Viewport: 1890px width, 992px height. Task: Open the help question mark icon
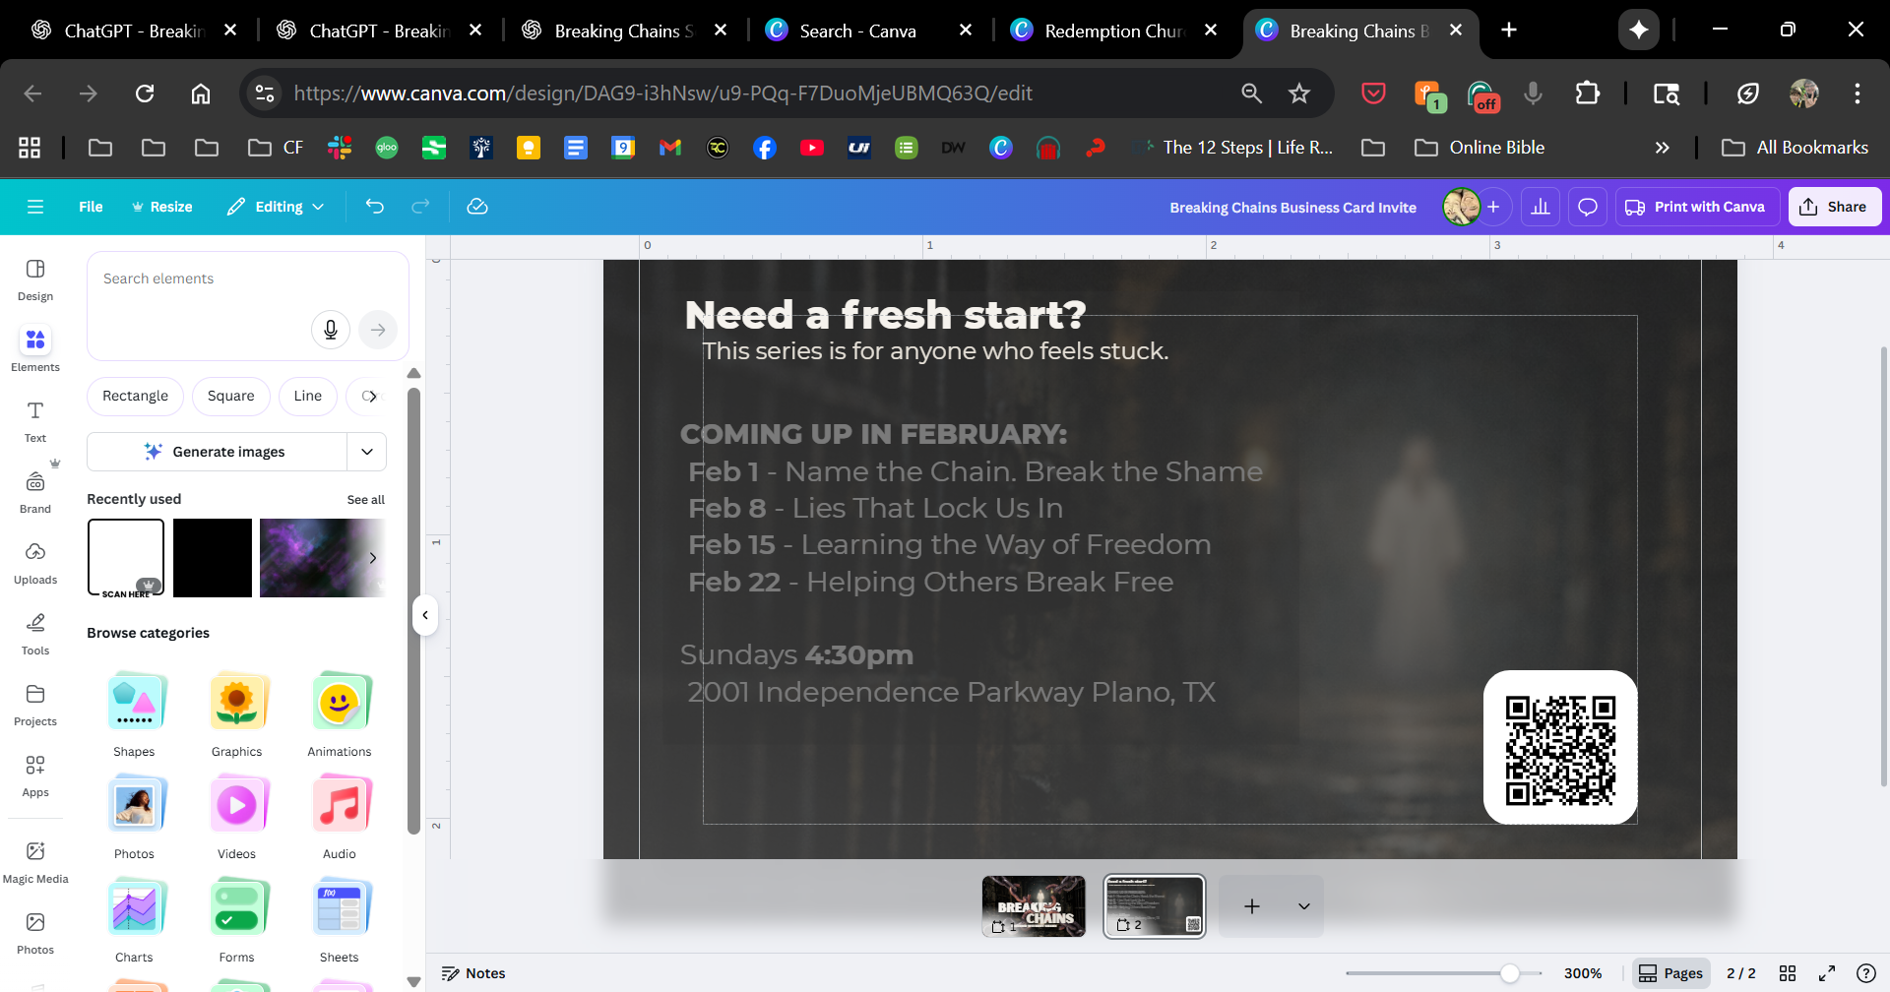tap(1865, 973)
